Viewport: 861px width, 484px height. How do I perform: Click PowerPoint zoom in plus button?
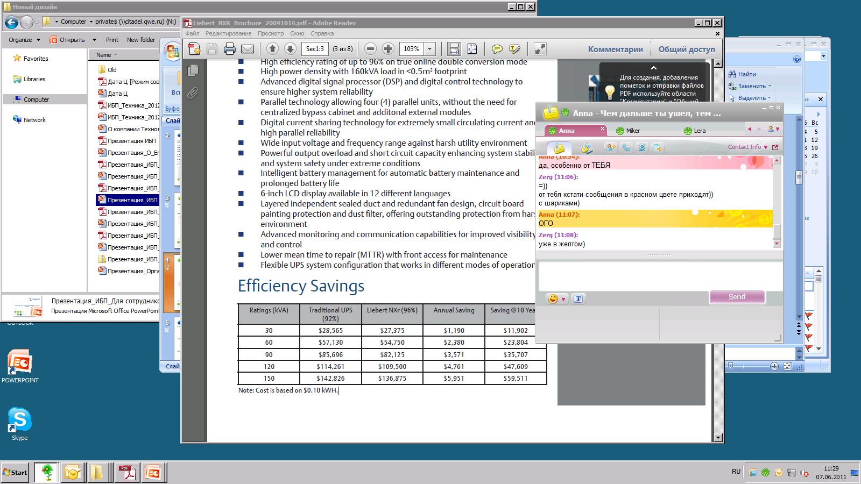[774, 366]
